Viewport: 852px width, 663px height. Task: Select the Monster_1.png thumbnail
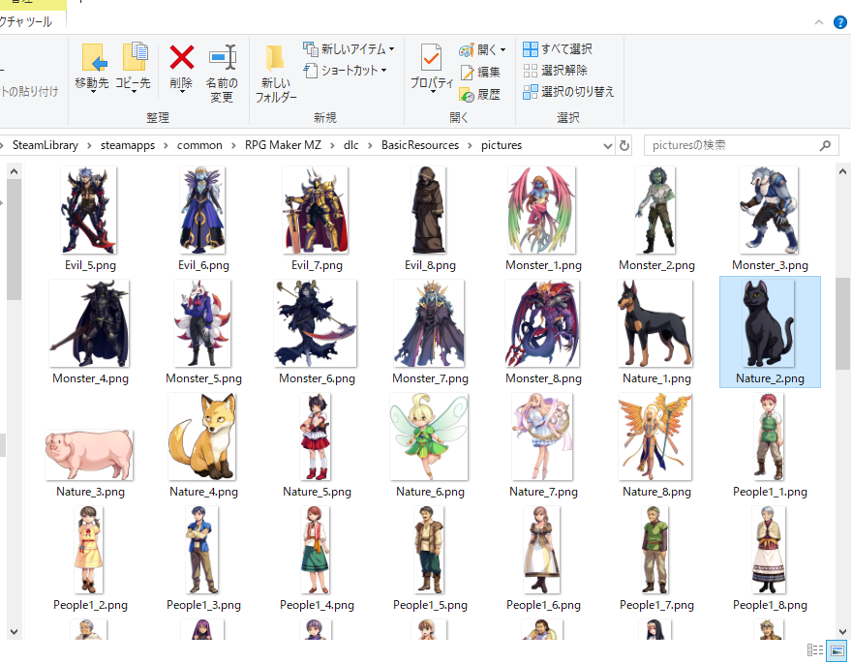(x=542, y=210)
